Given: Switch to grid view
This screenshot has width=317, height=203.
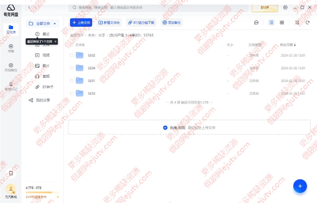Looking at the screenshot, I should coord(282,23).
